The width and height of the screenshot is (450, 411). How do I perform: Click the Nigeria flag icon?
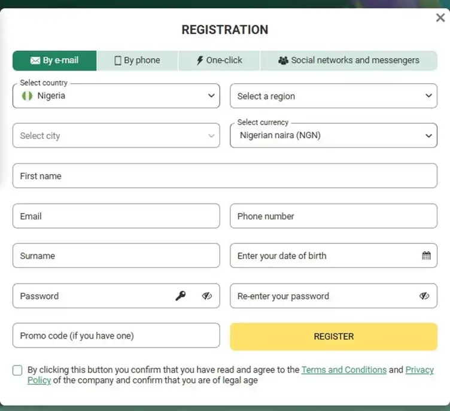point(28,96)
